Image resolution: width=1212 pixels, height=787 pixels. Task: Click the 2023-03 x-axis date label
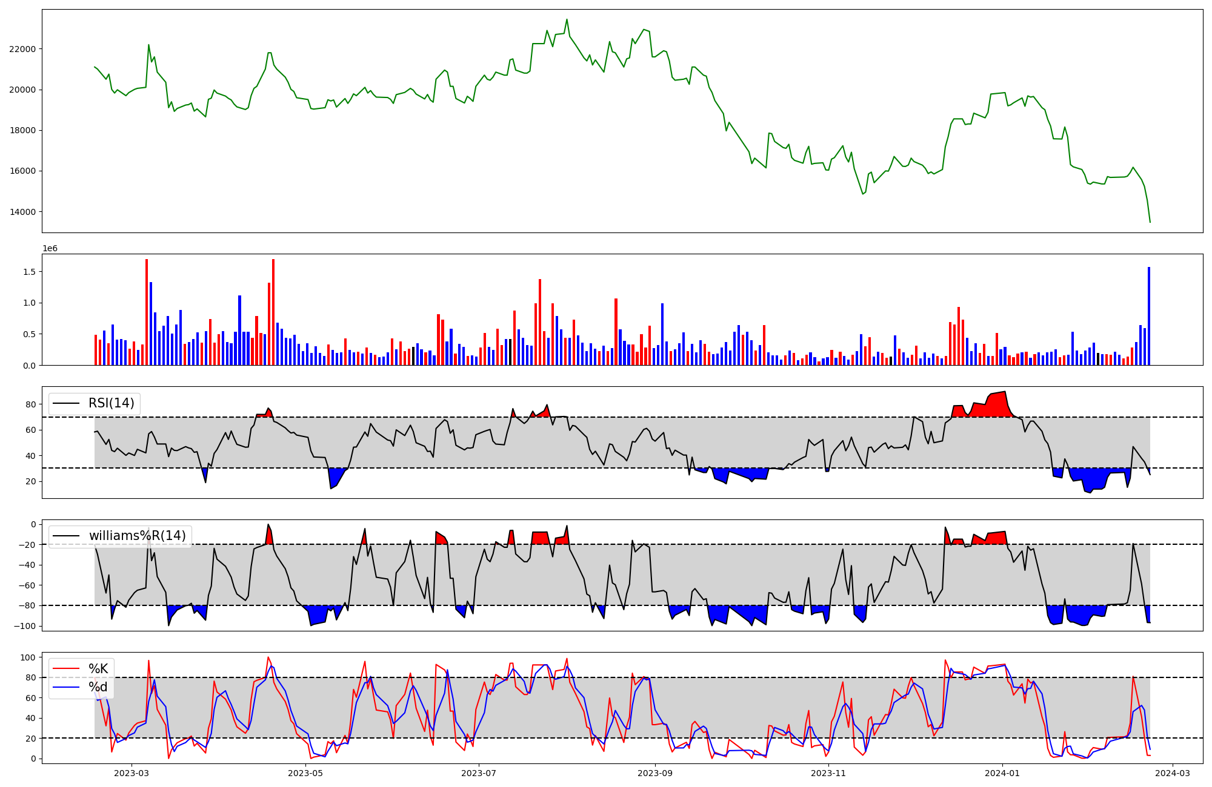(132, 773)
